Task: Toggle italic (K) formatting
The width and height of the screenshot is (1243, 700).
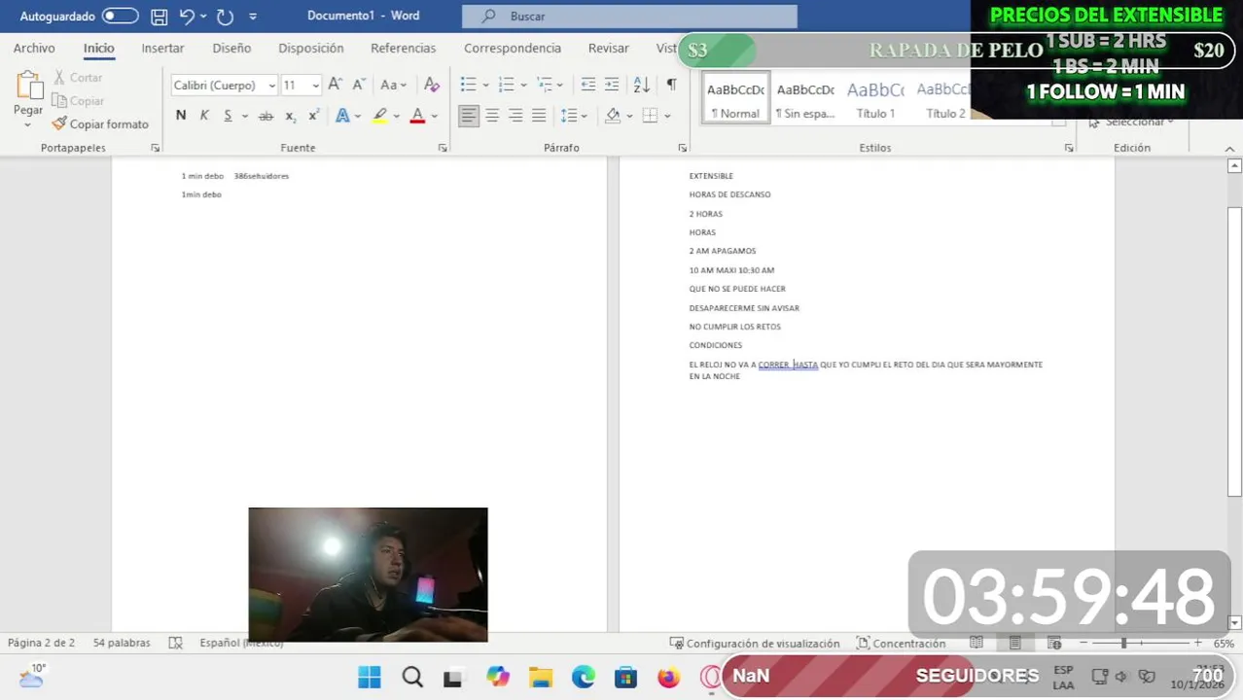Action: tap(204, 116)
